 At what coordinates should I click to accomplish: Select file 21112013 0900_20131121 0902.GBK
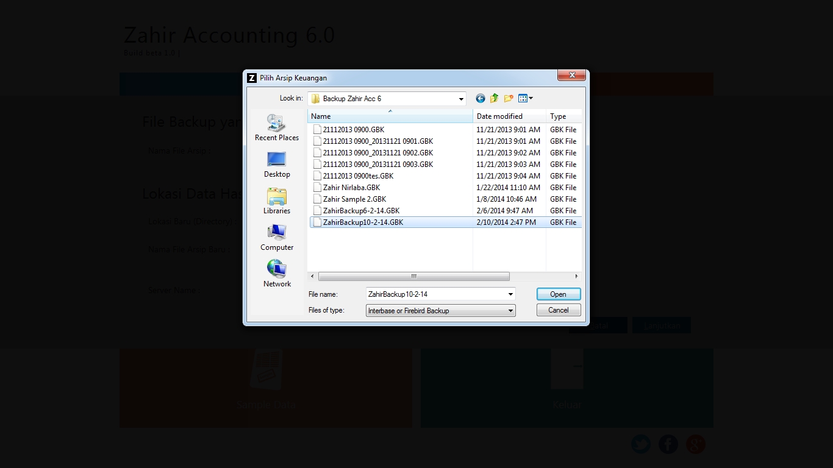click(x=378, y=152)
